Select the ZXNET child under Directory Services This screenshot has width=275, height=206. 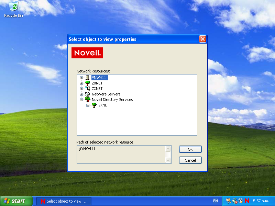[x=104, y=105]
